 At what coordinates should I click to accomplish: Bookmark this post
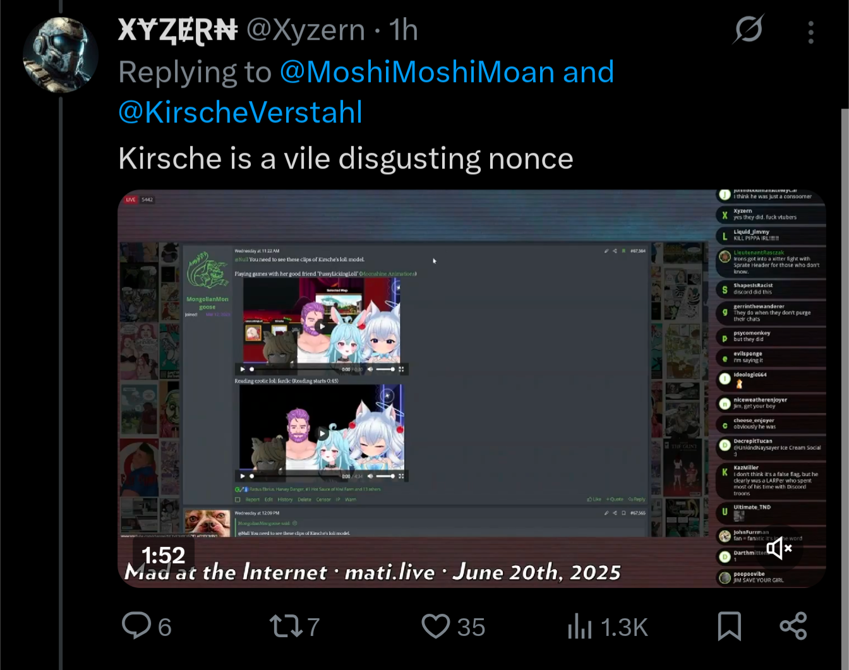point(729,626)
